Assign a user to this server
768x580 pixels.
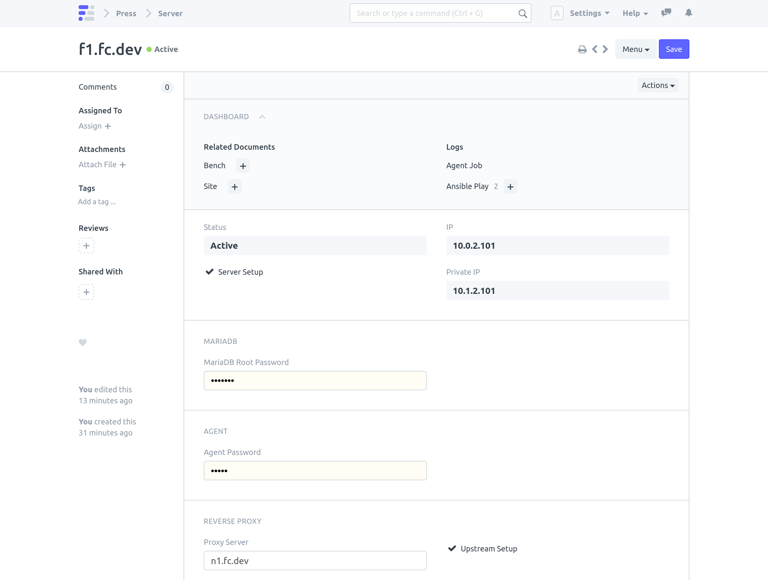click(95, 125)
